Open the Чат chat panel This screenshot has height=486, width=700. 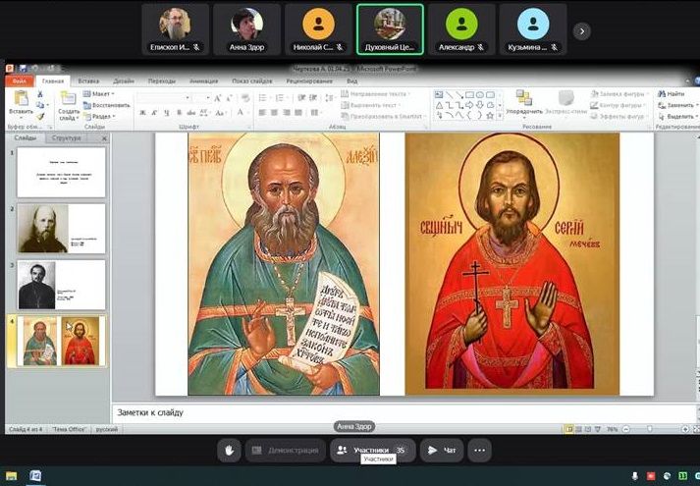click(x=442, y=451)
